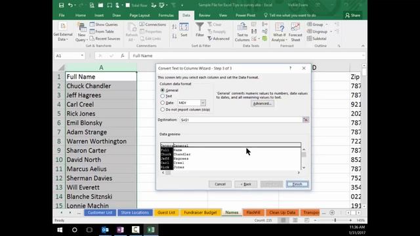The width and height of the screenshot is (420, 236).
Task: Open the Ungroup dropdown arrow
Action: 331,31
